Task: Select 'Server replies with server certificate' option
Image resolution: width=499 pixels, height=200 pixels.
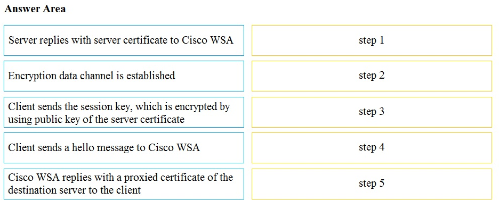Action: pyautogui.click(x=124, y=40)
